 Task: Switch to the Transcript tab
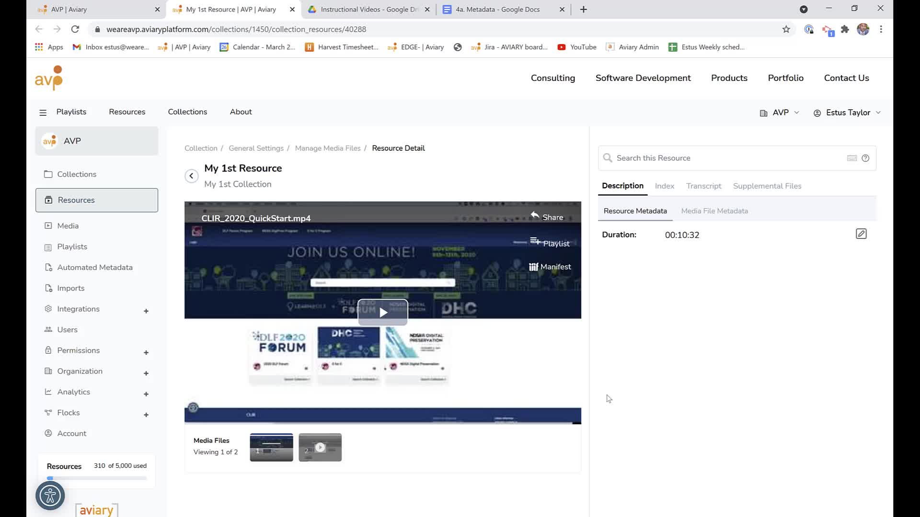pos(703,186)
